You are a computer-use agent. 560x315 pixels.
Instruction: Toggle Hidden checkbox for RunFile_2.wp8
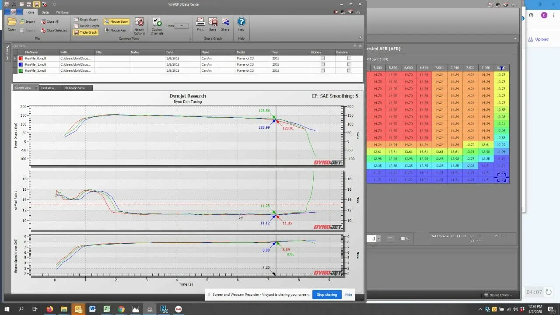[x=322, y=70]
